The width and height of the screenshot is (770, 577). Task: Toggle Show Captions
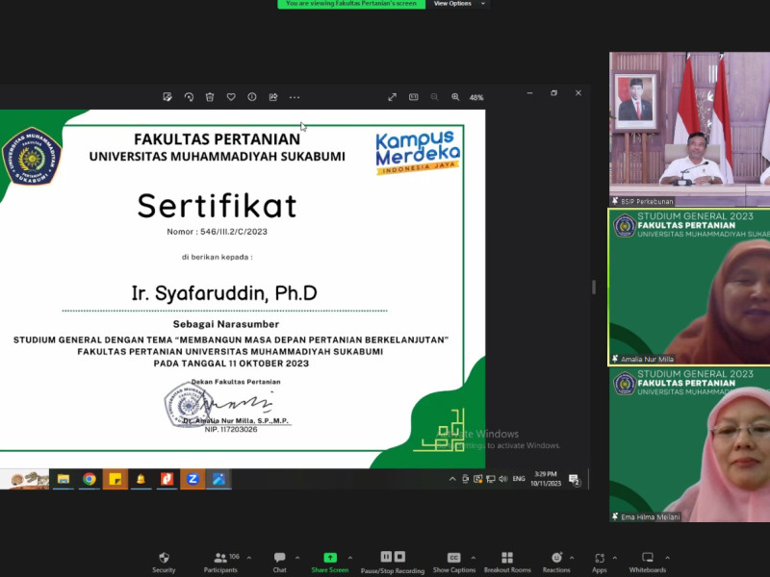pyautogui.click(x=453, y=563)
